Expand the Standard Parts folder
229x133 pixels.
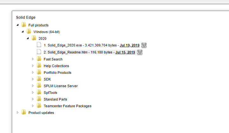(x=33, y=99)
